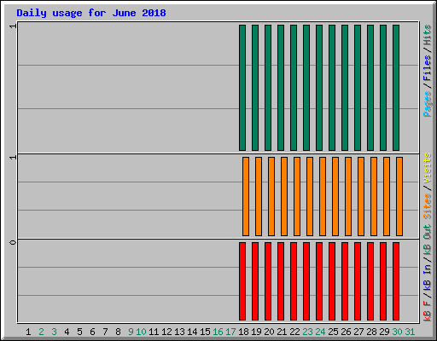The height and width of the screenshot is (341, 437).
Task: Click the orange Sites bar for day 27
Action: coord(361,196)
